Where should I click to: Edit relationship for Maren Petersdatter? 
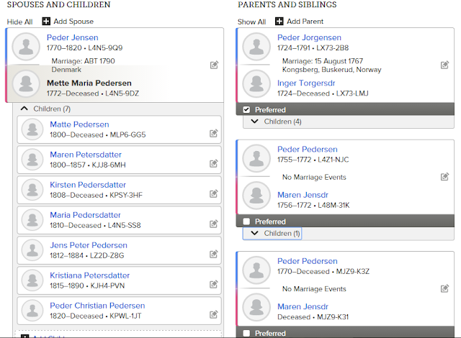(x=214, y=164)
